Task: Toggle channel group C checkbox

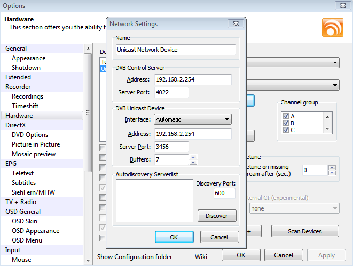Action: click(x=286, y=130)
